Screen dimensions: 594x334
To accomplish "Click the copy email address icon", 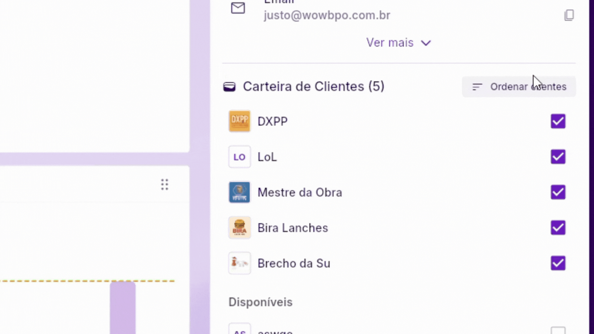I will coord(570,15).
